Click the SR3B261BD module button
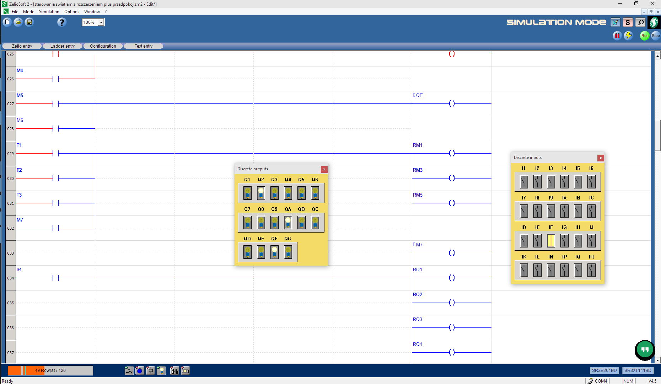This screenshot has width=661, height=384. coord(604,370)
